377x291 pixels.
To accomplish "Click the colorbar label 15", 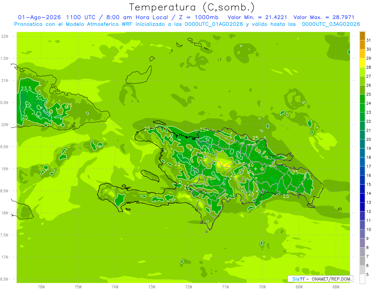I will click(369, 184).
